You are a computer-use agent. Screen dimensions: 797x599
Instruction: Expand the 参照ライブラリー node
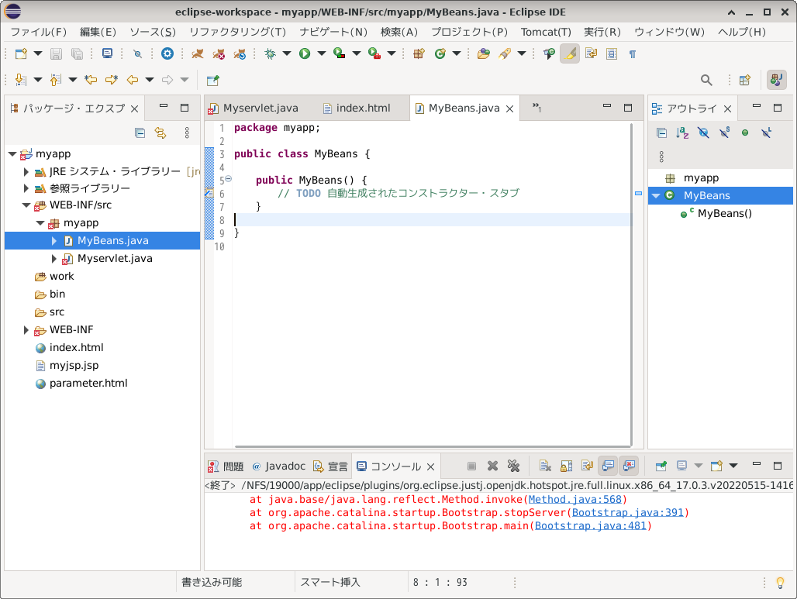tap(26, 188)
